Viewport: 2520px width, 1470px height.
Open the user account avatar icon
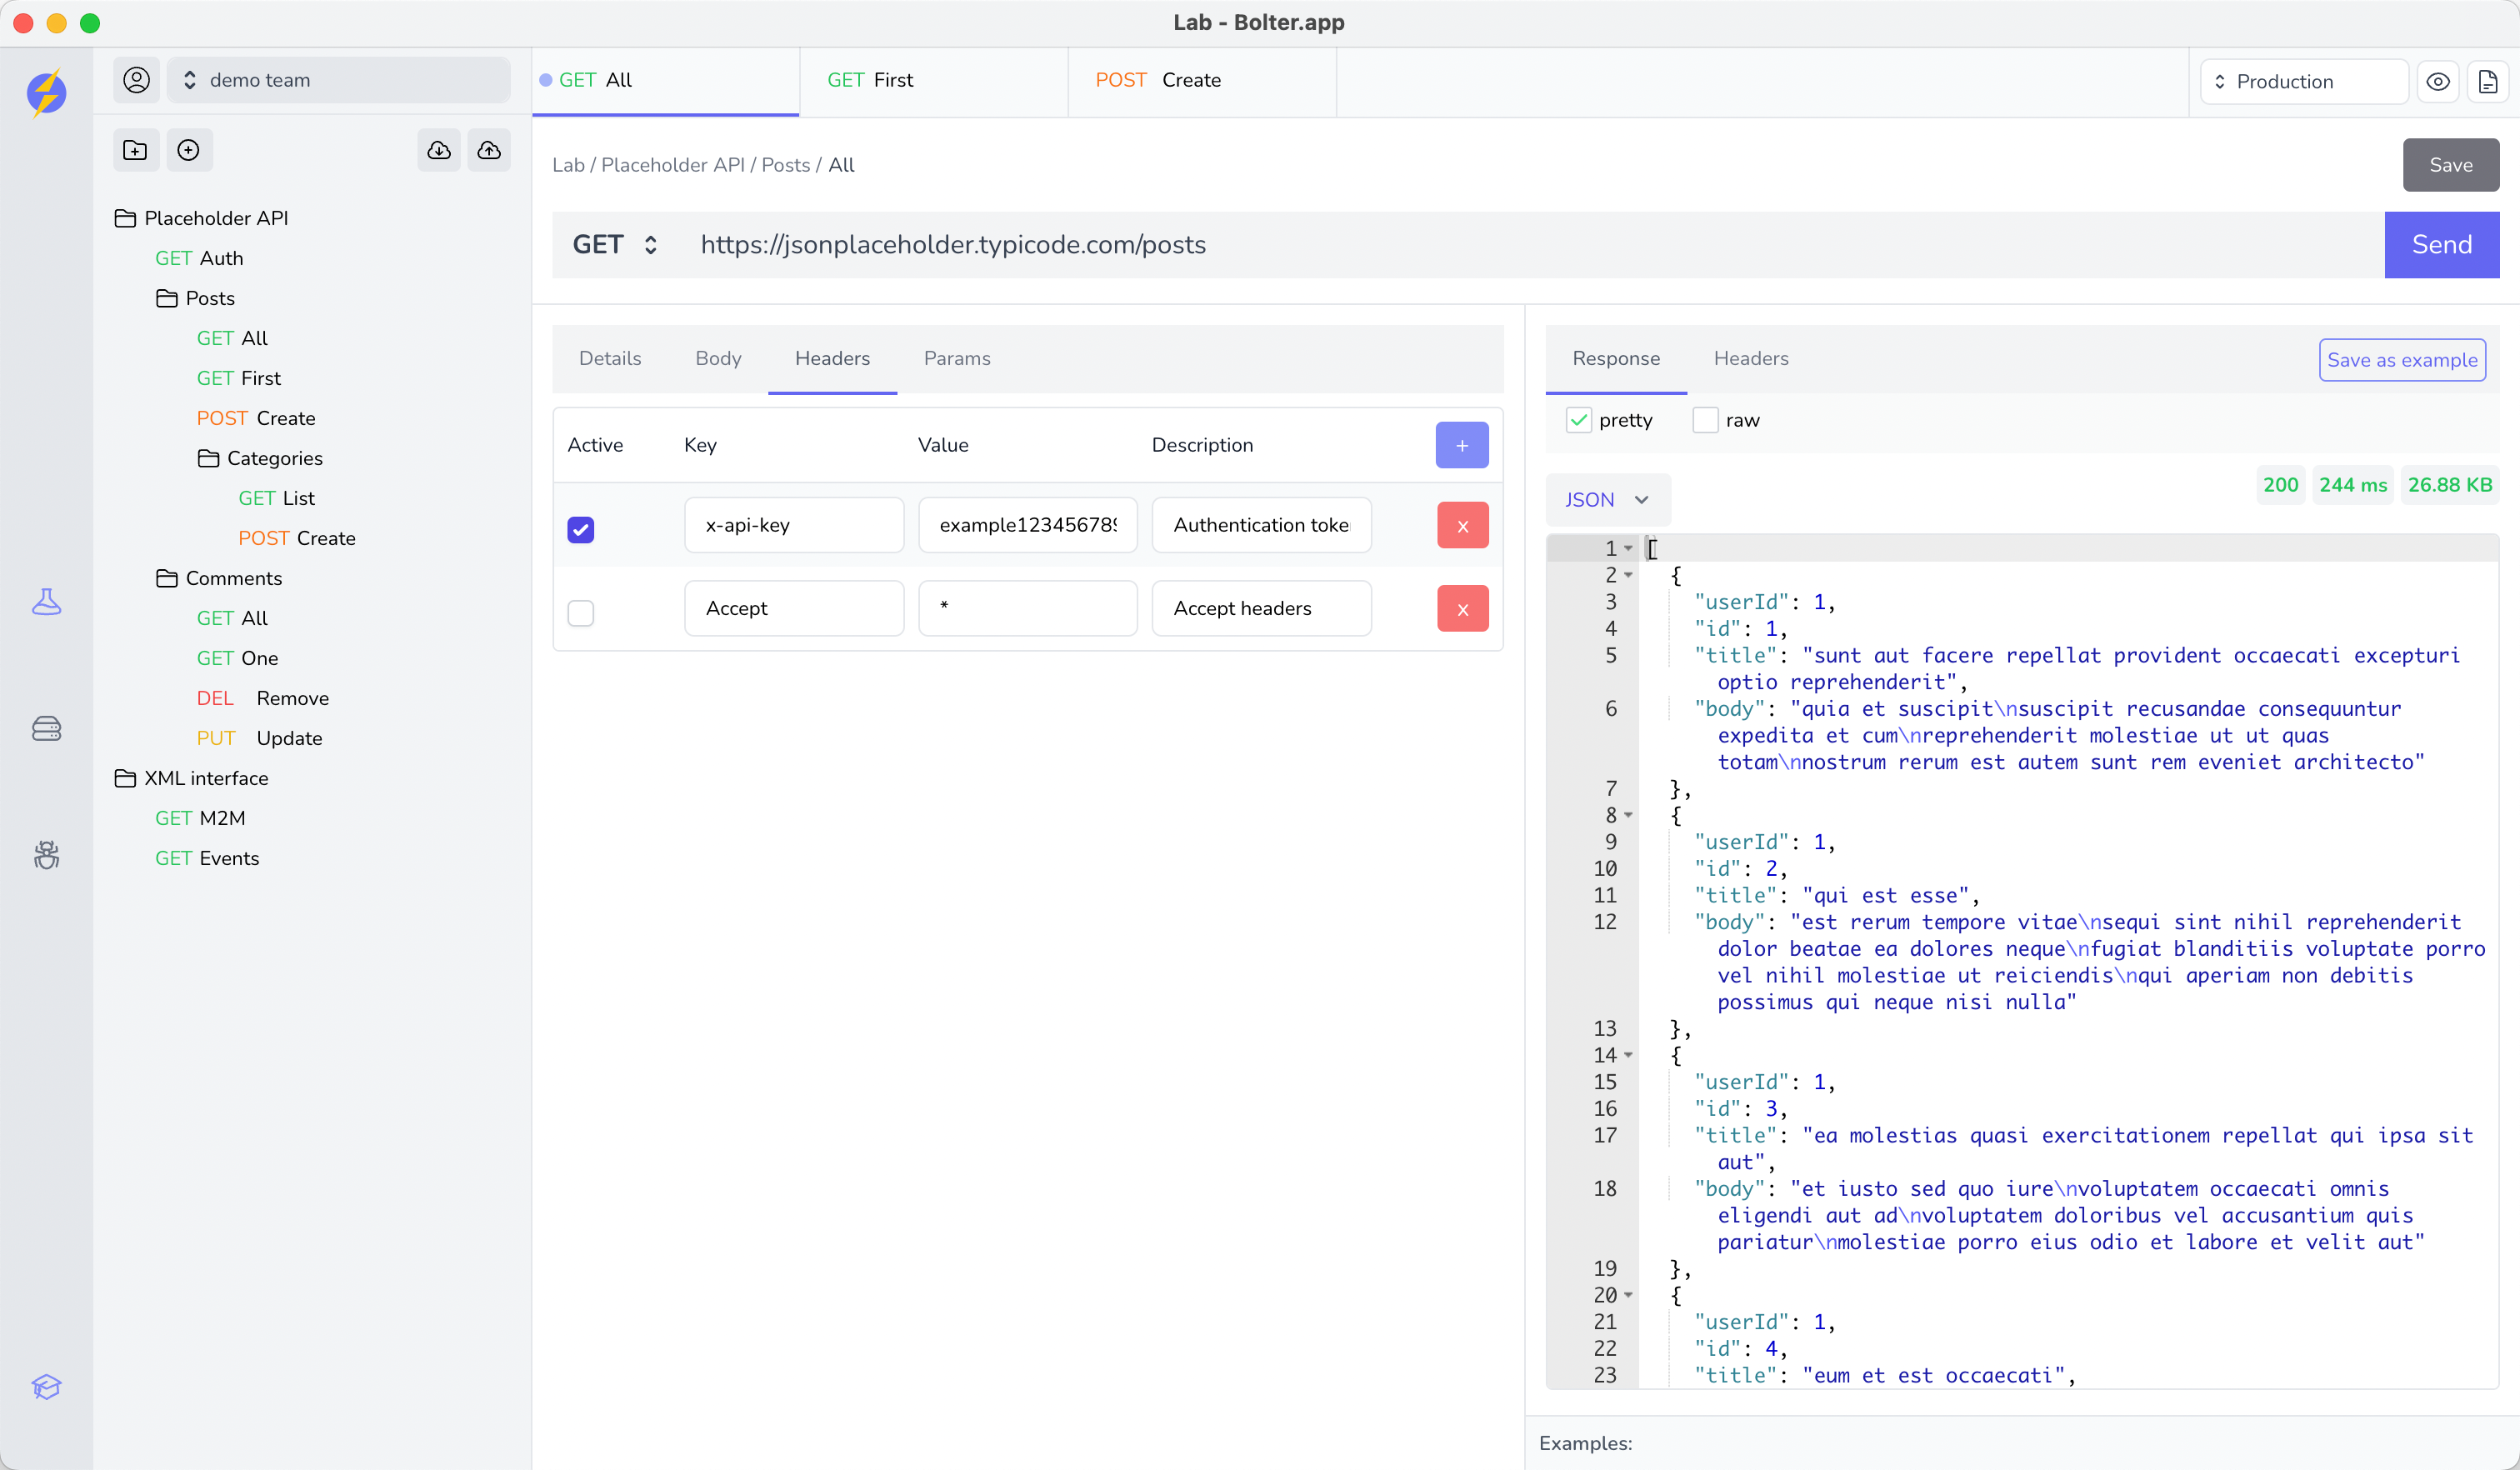point(136,80)
